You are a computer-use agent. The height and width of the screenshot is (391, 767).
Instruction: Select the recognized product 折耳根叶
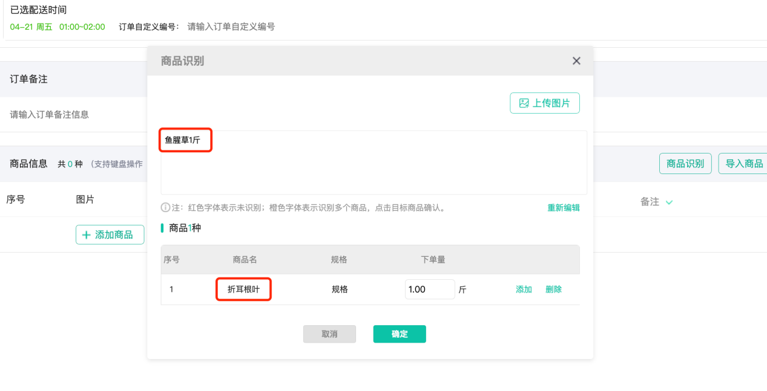click(x=243, y=289)
